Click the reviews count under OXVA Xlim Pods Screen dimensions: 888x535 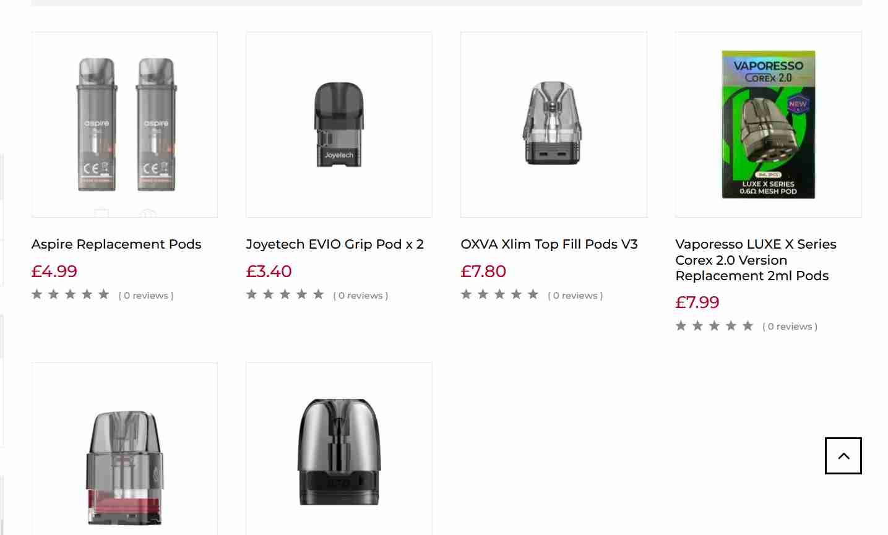point(575,296)
